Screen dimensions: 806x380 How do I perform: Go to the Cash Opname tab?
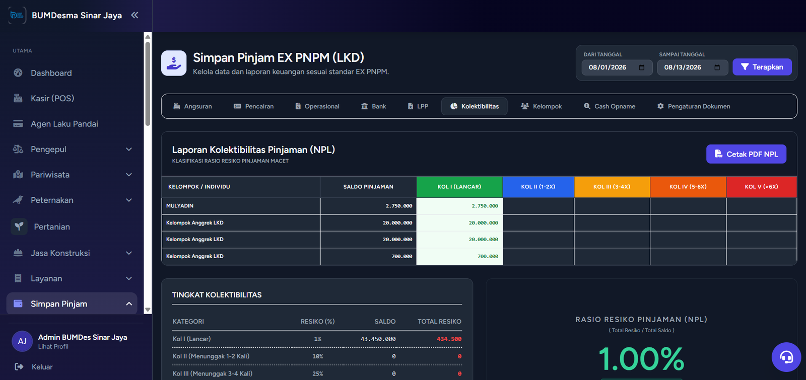(610, 106)
